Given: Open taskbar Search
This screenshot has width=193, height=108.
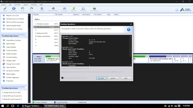Looking at the screenshot, I should [8, 106].
